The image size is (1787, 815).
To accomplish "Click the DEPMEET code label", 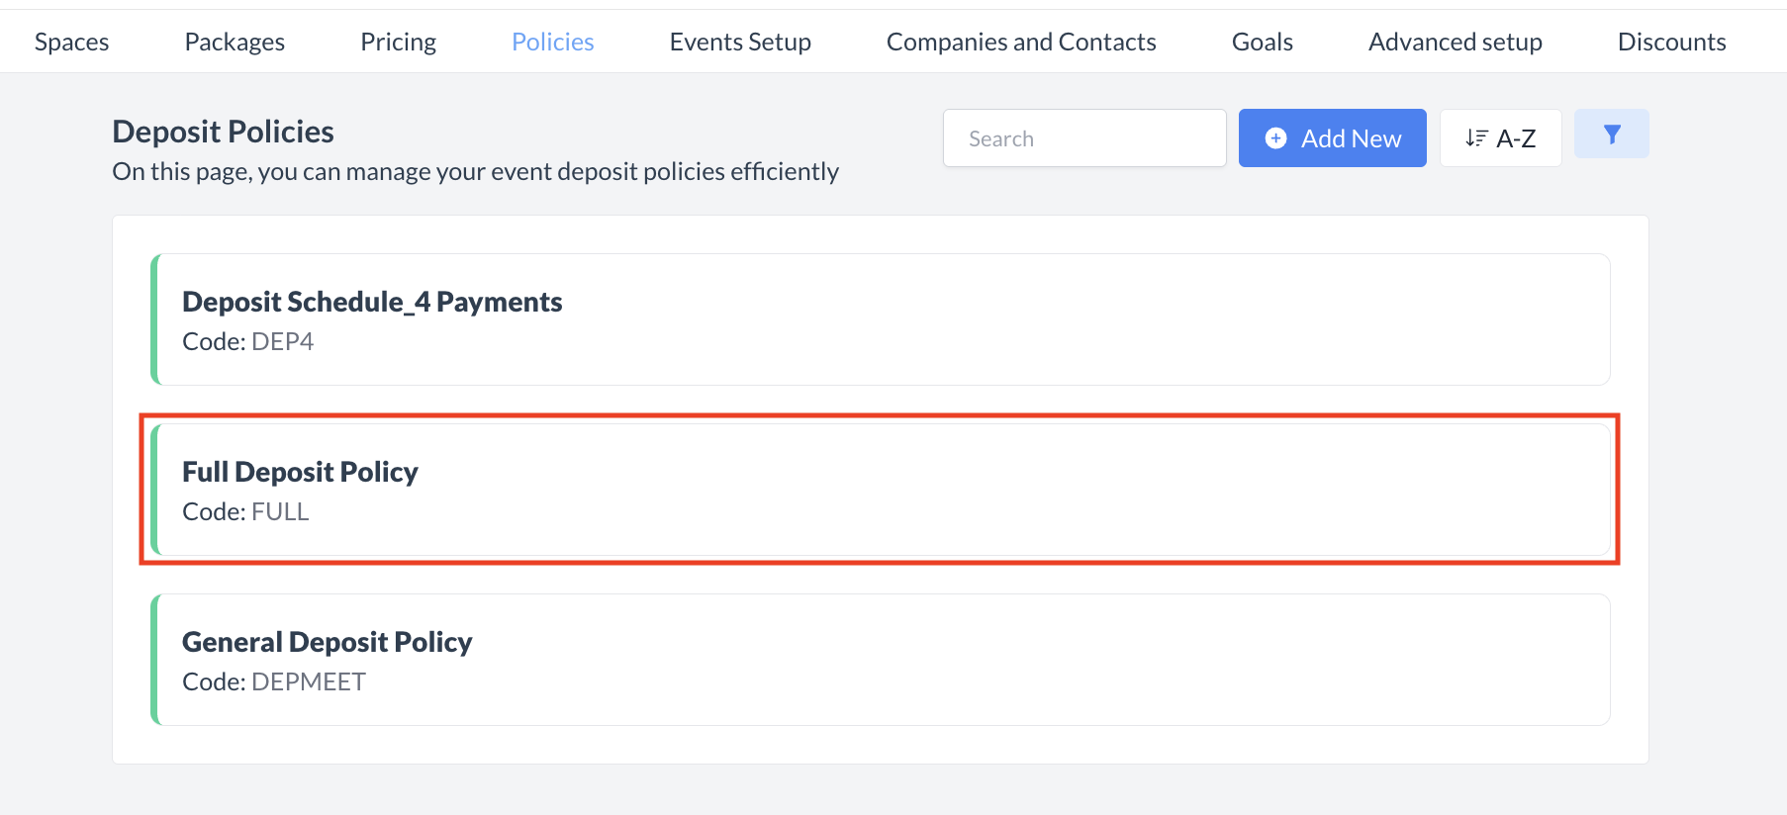I will [308, 681].
